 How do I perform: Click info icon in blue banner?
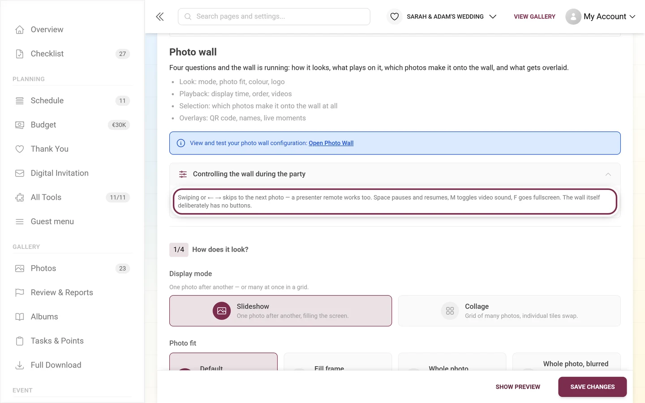(181, 143)
